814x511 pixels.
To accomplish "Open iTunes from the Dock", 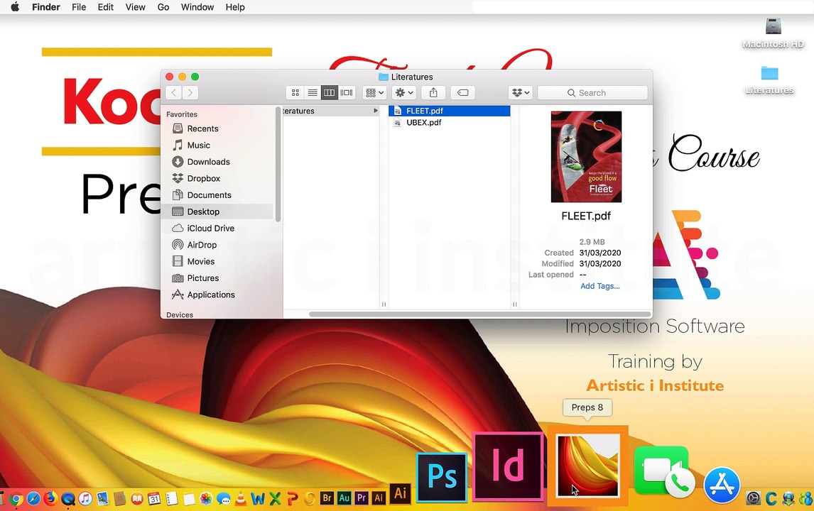I will (85, 498).
